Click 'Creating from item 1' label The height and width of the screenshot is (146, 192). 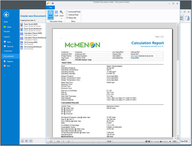tap(28, 20)
